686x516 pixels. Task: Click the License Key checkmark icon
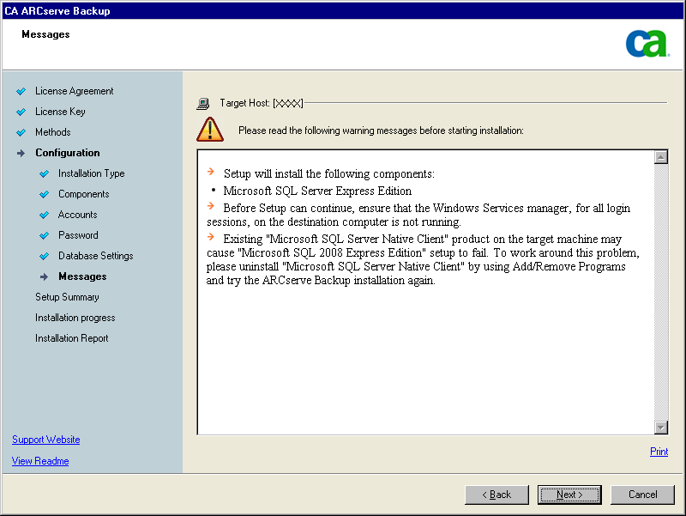(x=21, y=112)
